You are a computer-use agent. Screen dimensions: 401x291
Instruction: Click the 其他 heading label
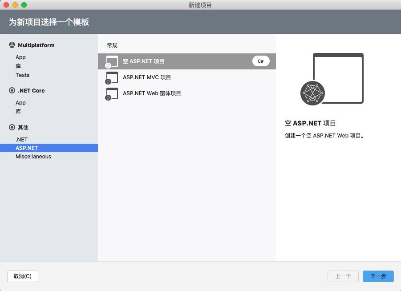23,127
